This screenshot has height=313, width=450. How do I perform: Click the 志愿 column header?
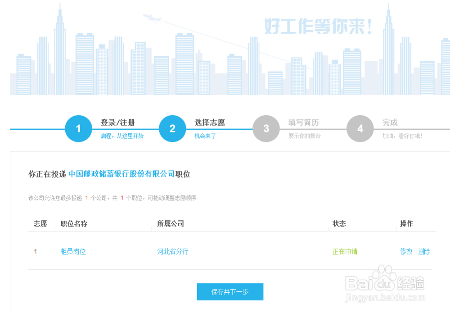coord(40,224)
